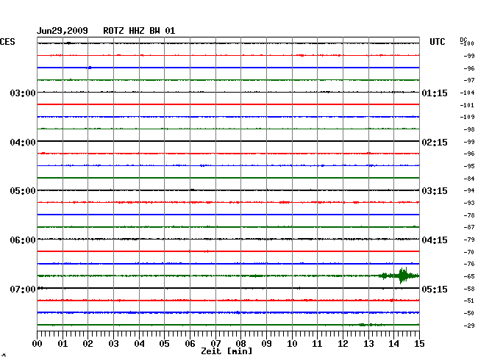This screenshot has width=478, height=363.
Task: Select minute tick label 05
Action: (164, 344)
